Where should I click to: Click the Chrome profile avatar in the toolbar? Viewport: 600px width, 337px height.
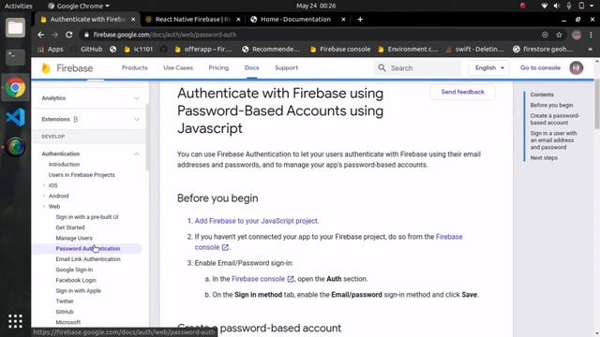[x=577, y=35]
